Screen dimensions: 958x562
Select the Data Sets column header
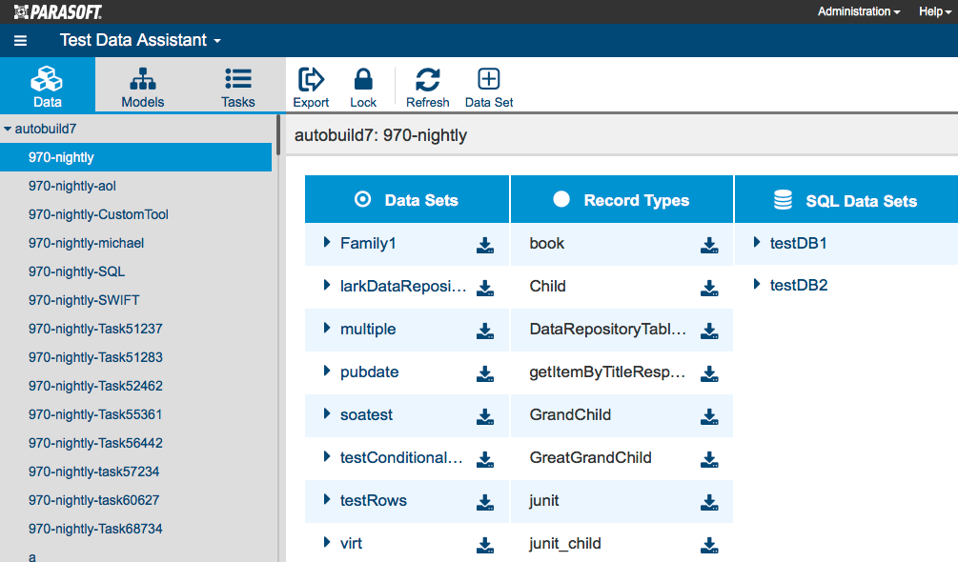click(407, 199)
